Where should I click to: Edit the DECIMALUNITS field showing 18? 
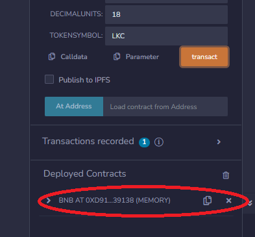166,14
